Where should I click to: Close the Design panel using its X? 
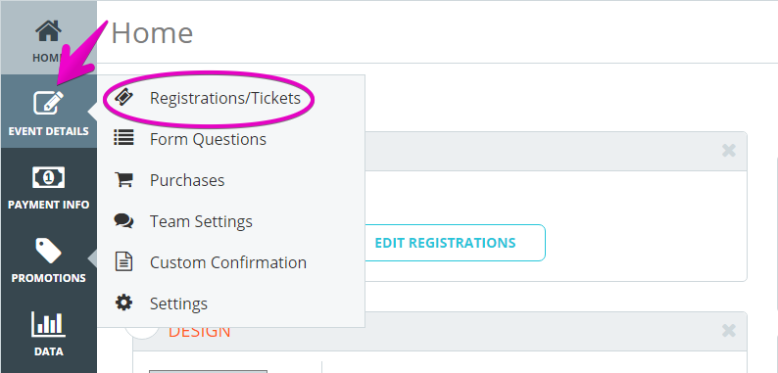[x=729, y=330]
